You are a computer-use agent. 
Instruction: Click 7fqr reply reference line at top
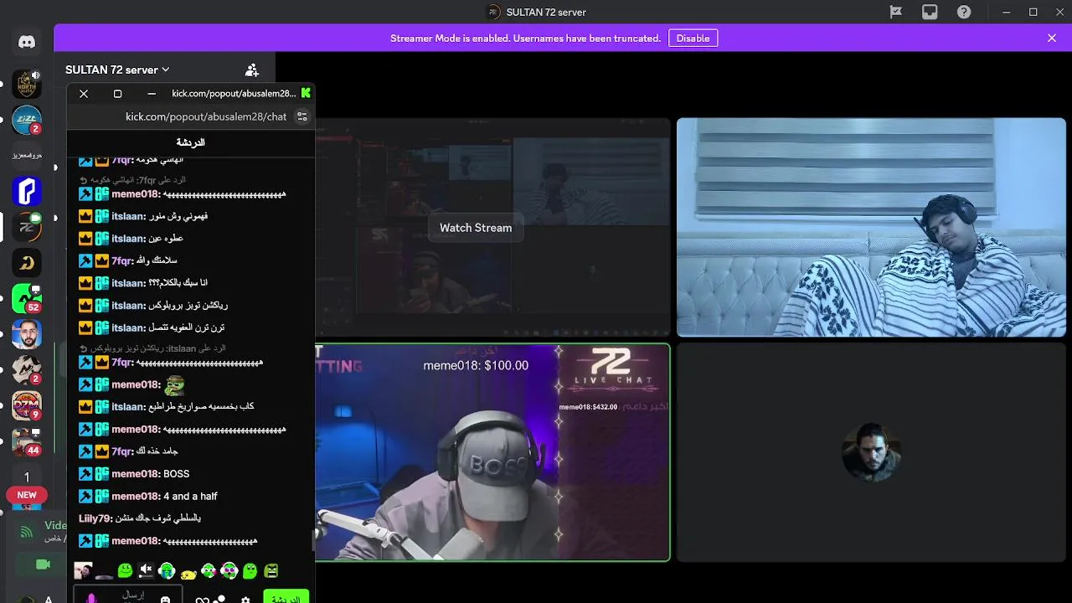[132, 180]
